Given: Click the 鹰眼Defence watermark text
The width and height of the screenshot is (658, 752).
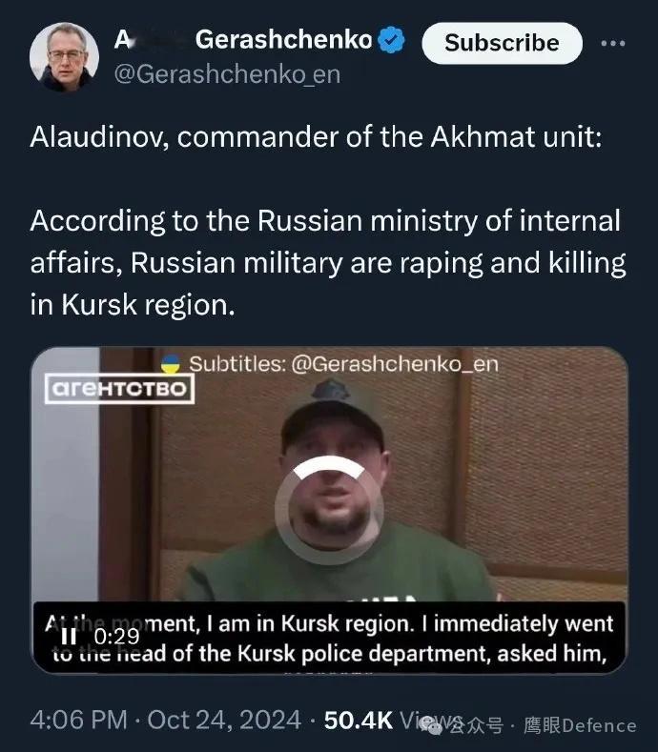Looking at the screenshot, I should (580, 725).
